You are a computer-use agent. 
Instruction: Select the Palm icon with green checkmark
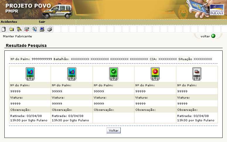coord(113,74)
